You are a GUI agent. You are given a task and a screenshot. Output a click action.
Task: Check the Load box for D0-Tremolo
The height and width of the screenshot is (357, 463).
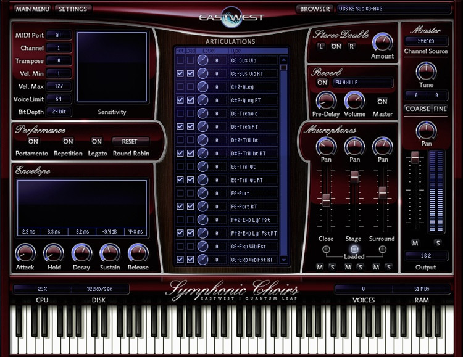point(191,113)
